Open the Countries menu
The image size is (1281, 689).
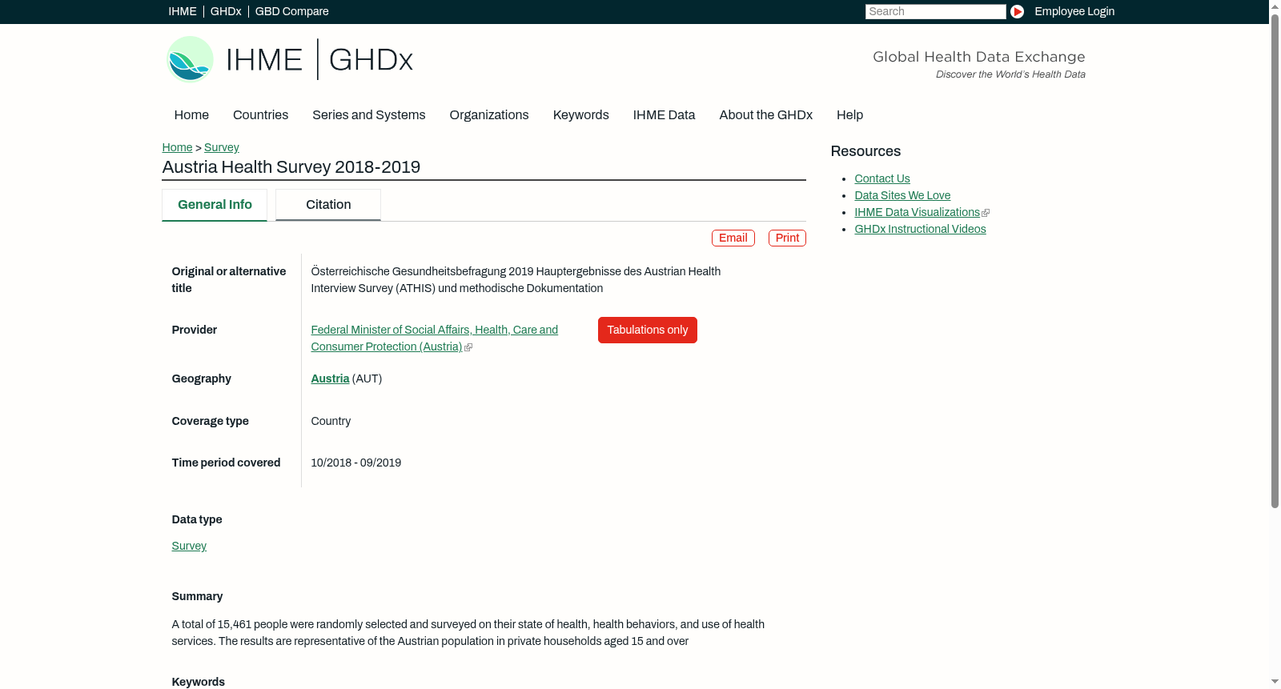(260, 114)
